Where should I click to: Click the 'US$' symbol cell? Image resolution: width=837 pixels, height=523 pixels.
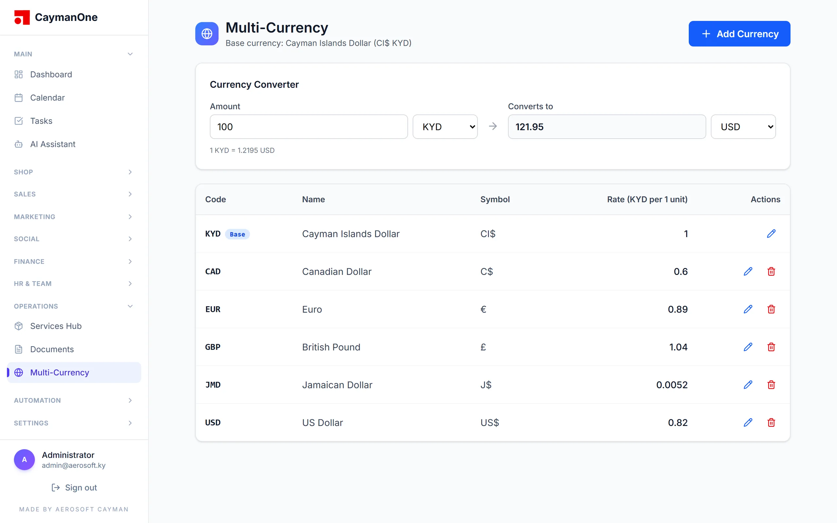490,422
